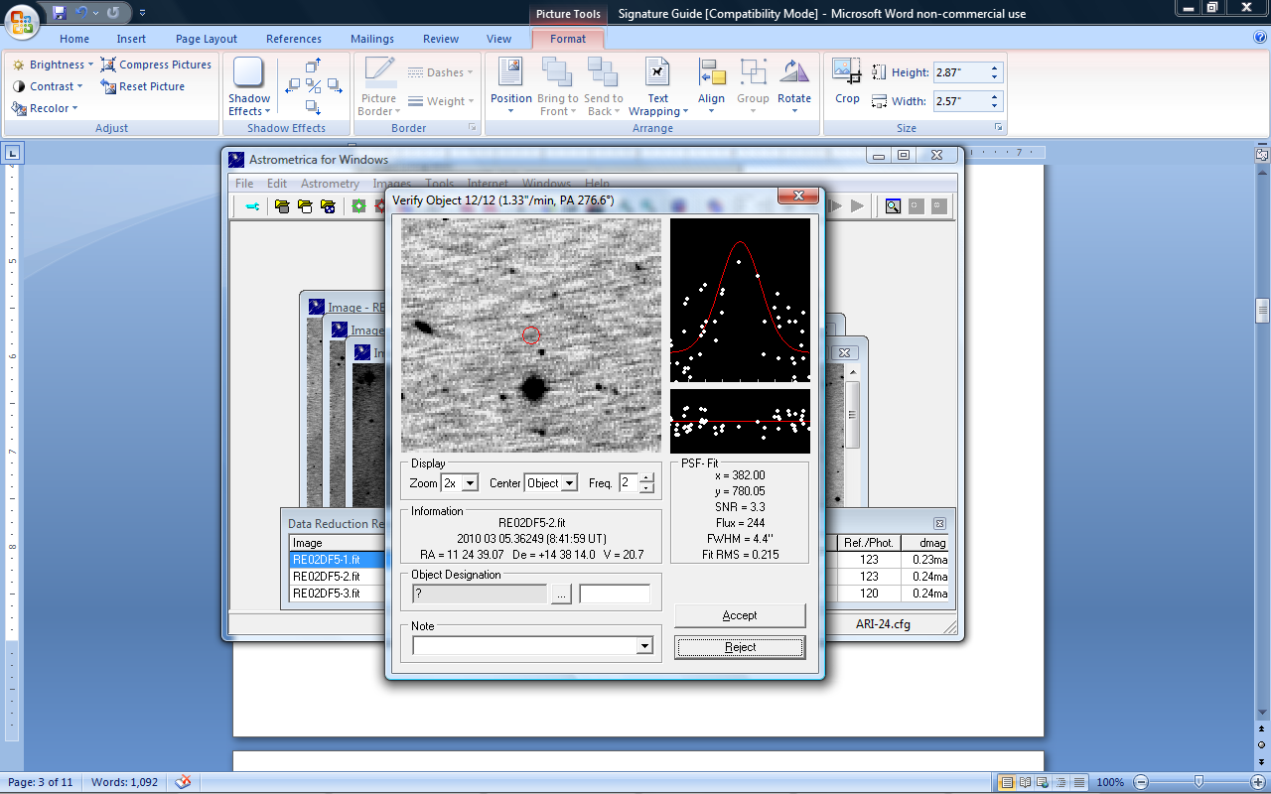Open the Text Wrapping menu

coord(657,87)
